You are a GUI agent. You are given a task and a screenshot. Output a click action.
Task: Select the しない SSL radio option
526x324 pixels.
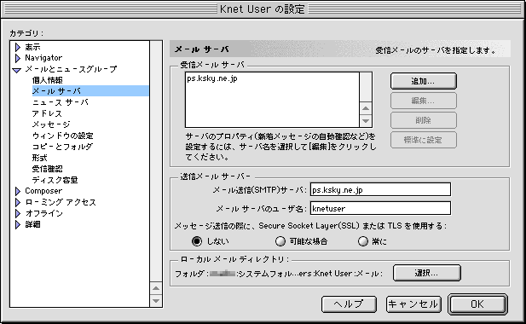coord(197,241)
